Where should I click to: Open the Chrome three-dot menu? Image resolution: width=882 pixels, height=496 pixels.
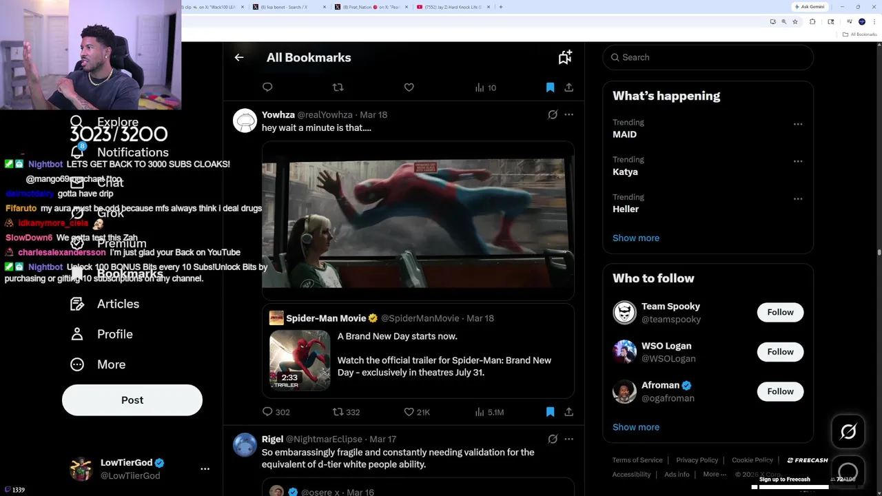(x=873, y=22)
